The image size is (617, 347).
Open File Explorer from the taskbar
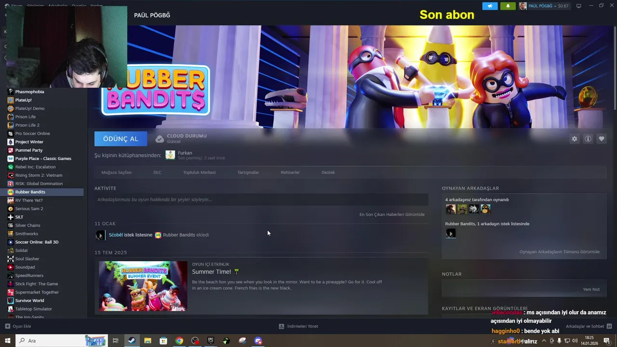(x=148, y=341)
